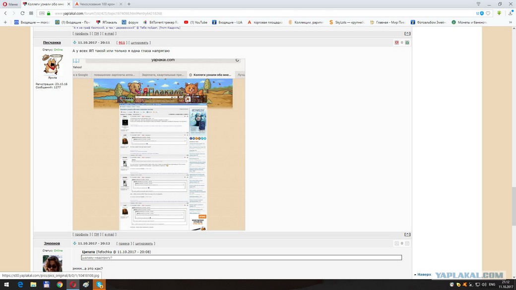Image resolution: width=516 pixels, height=290 pixels.
Task: Open the ad blocker badge showing 12
Action: coord(480,13)
